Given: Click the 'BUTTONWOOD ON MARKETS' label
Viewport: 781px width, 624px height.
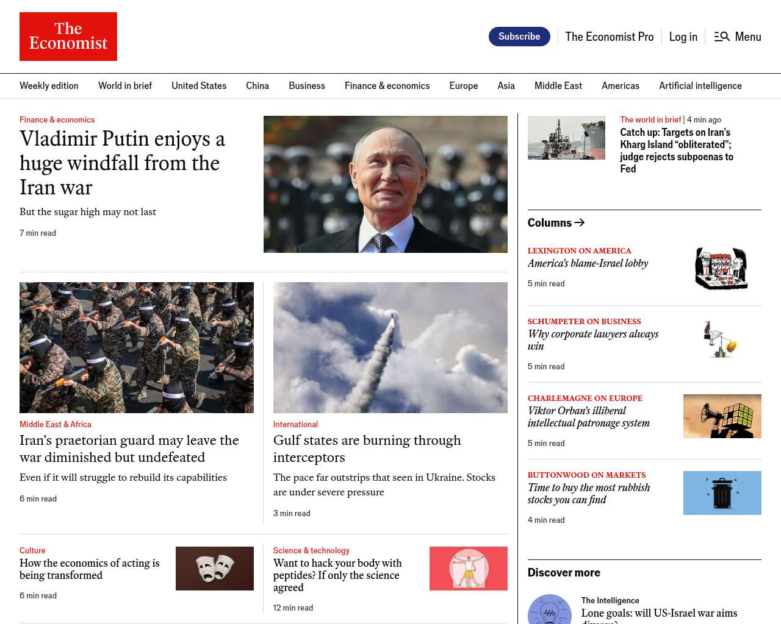Looking at the screenshot, I should click(586, 475).
